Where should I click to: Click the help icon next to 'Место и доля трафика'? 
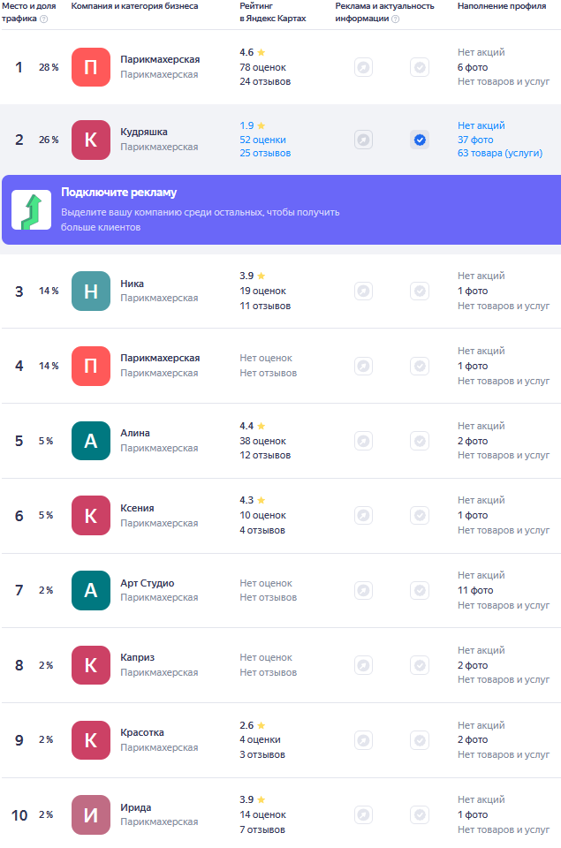pyautogui.click(x=44, y=19)
